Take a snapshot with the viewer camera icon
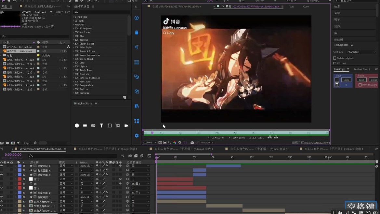 tap(192, 143)
